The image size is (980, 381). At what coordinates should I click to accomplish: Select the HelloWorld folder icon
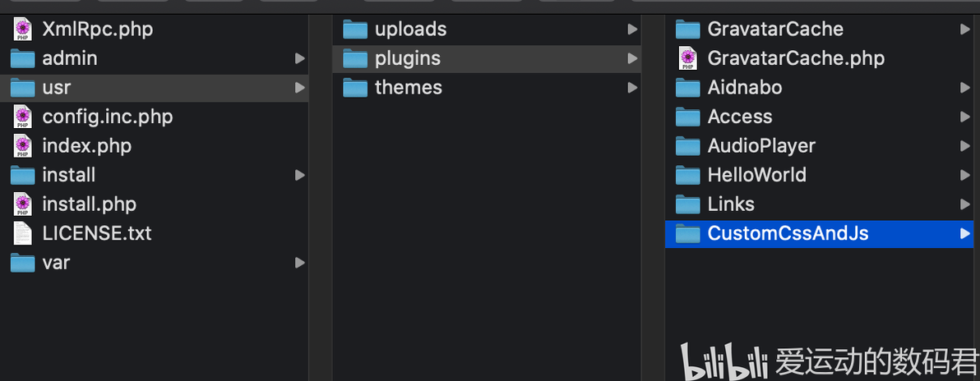coord(688,175)
